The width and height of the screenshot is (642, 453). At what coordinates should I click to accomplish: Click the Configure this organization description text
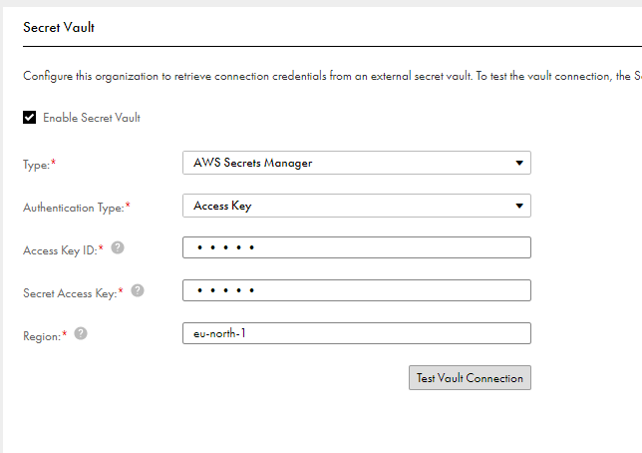tap(332, 76)
